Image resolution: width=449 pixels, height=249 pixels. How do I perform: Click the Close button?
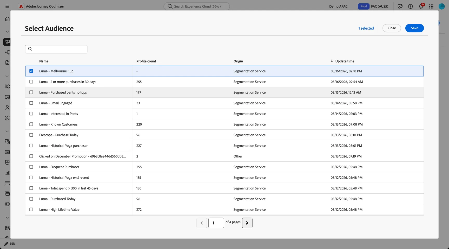[392, 28]
